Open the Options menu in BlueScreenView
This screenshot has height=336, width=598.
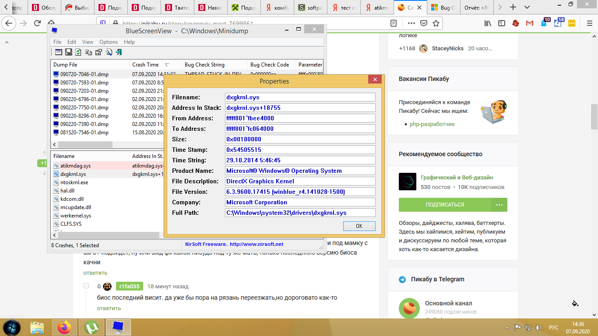(x=109, y=42)
